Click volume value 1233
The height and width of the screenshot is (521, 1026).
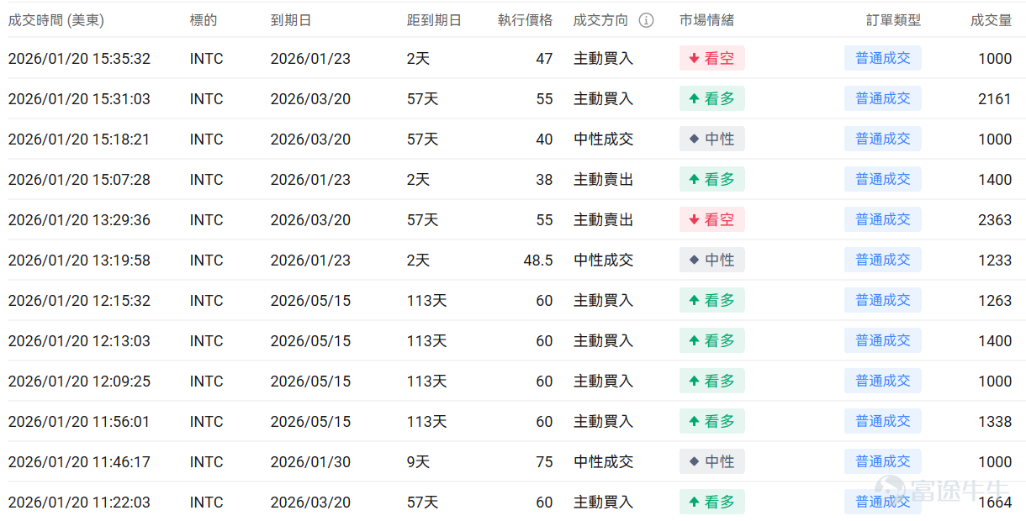(x=995, y=260)
